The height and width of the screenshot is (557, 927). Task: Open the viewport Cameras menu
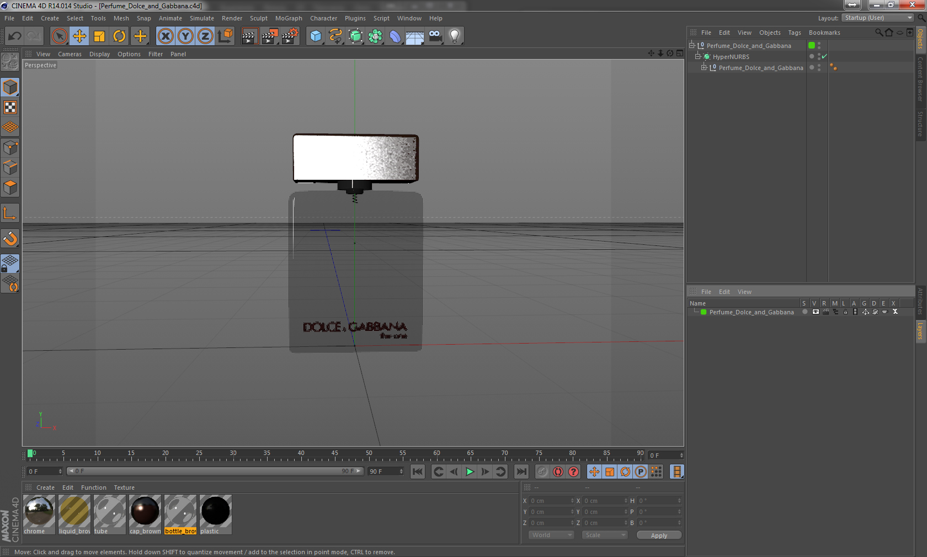point(70,54)
